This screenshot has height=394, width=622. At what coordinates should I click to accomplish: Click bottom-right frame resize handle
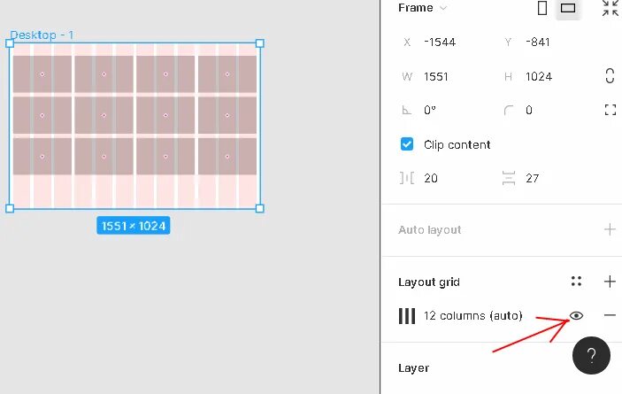point(260,208)
